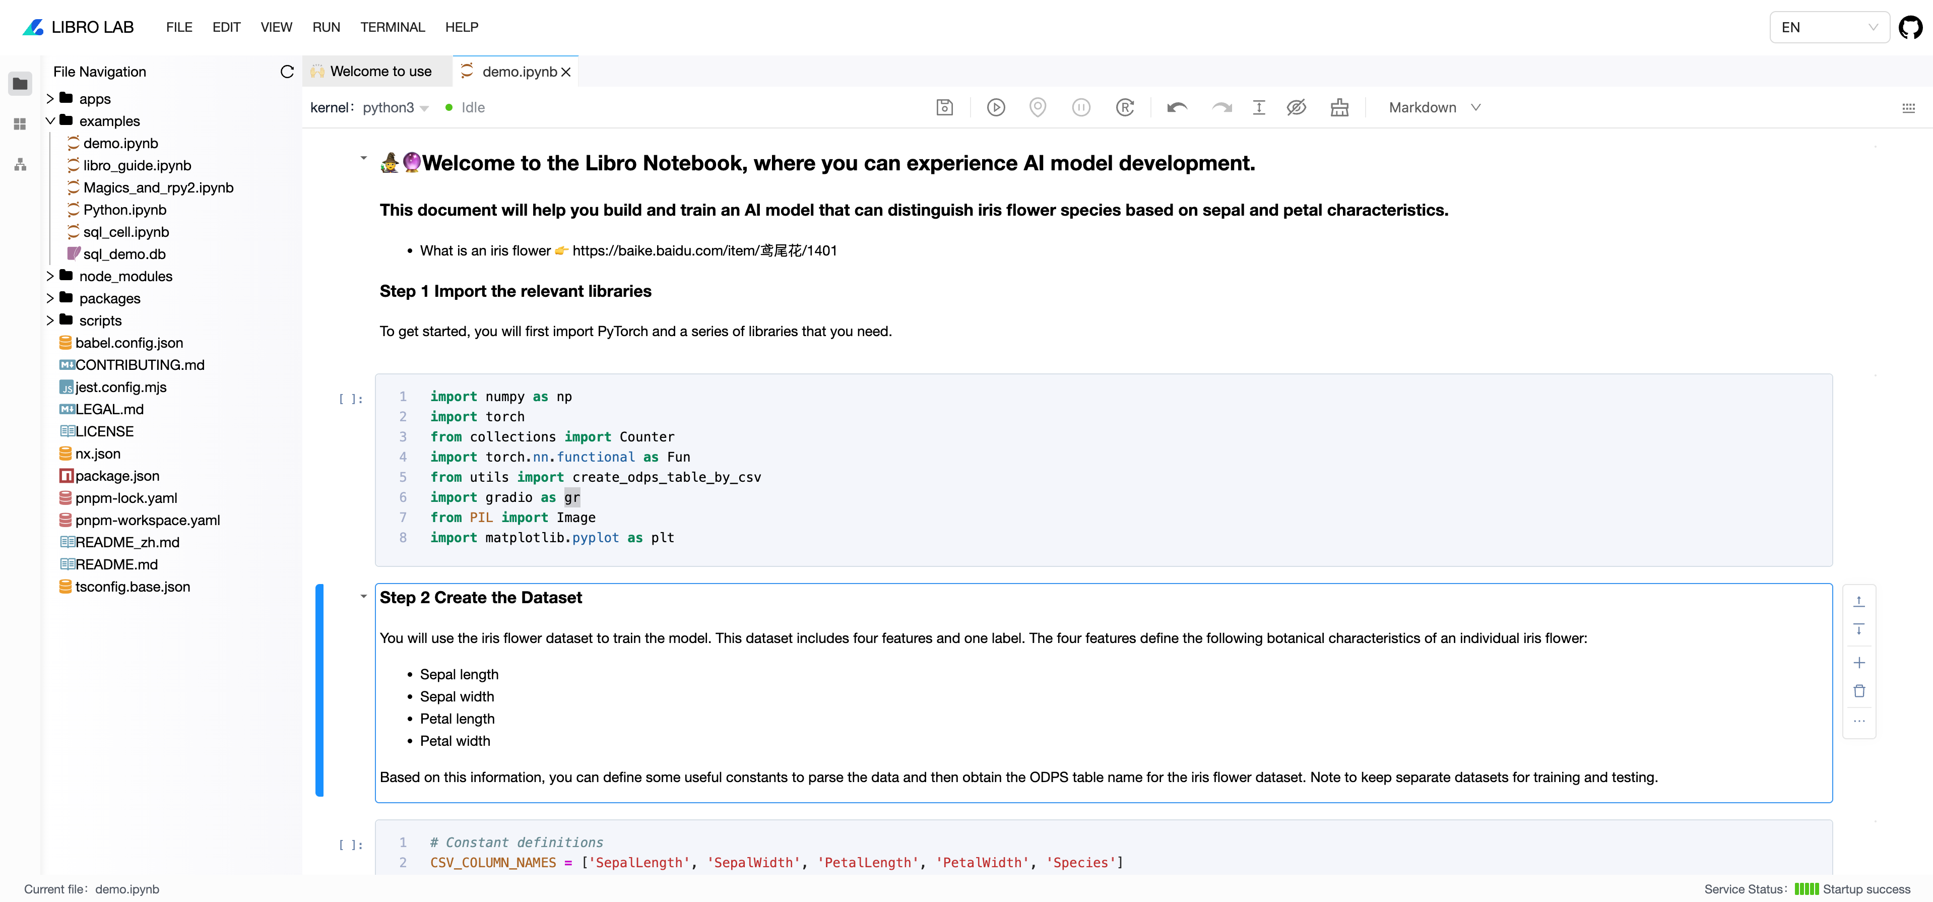
Task: Click the undo arrow in toolbar
Action: [1176, 107]
